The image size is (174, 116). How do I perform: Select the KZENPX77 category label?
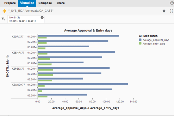coord(18,53)
